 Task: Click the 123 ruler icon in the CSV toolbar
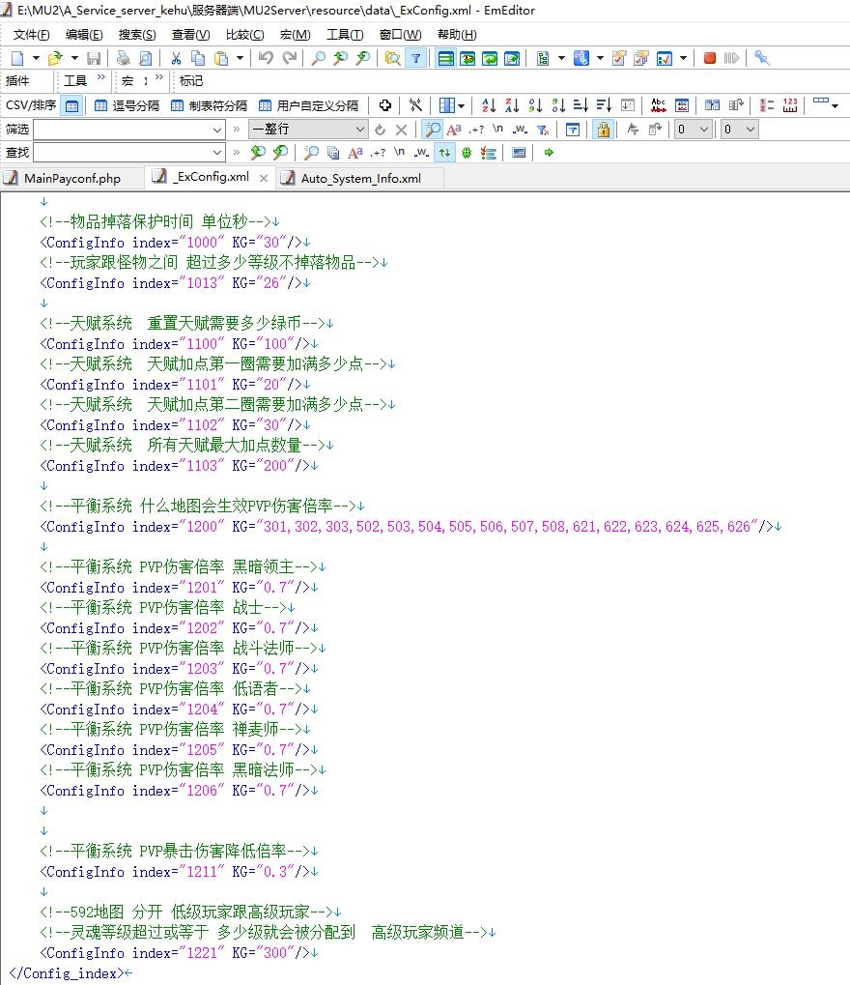pyautogui.click(x=790, y=105)
